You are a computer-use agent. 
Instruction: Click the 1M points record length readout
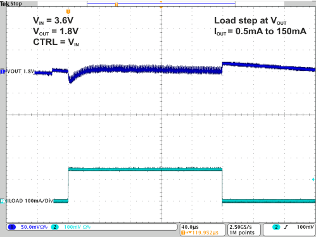pos(242,233)
